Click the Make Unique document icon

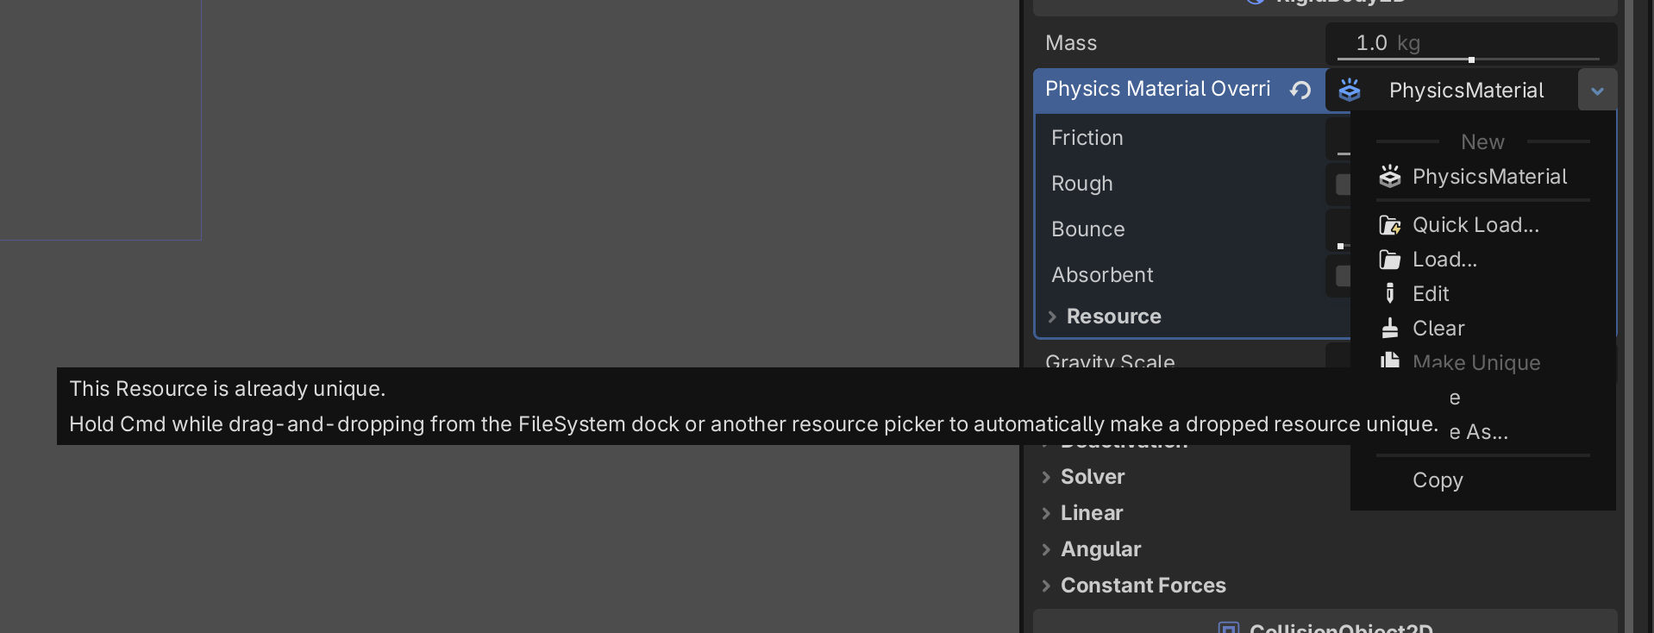pyautogui.click(x=1389, y=360)
